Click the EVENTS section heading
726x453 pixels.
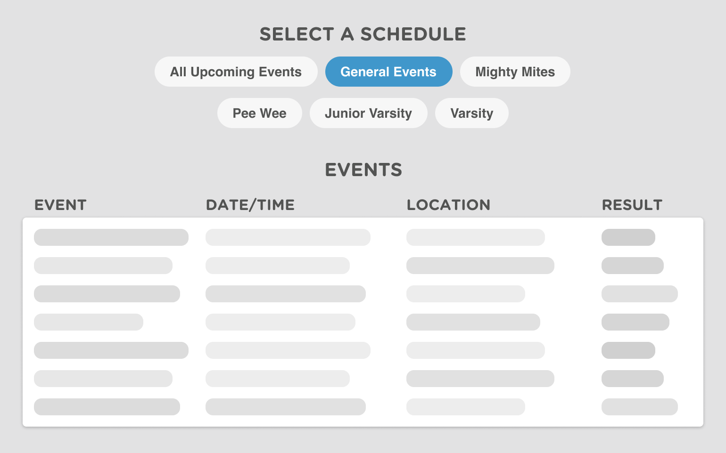click(363, 170)
